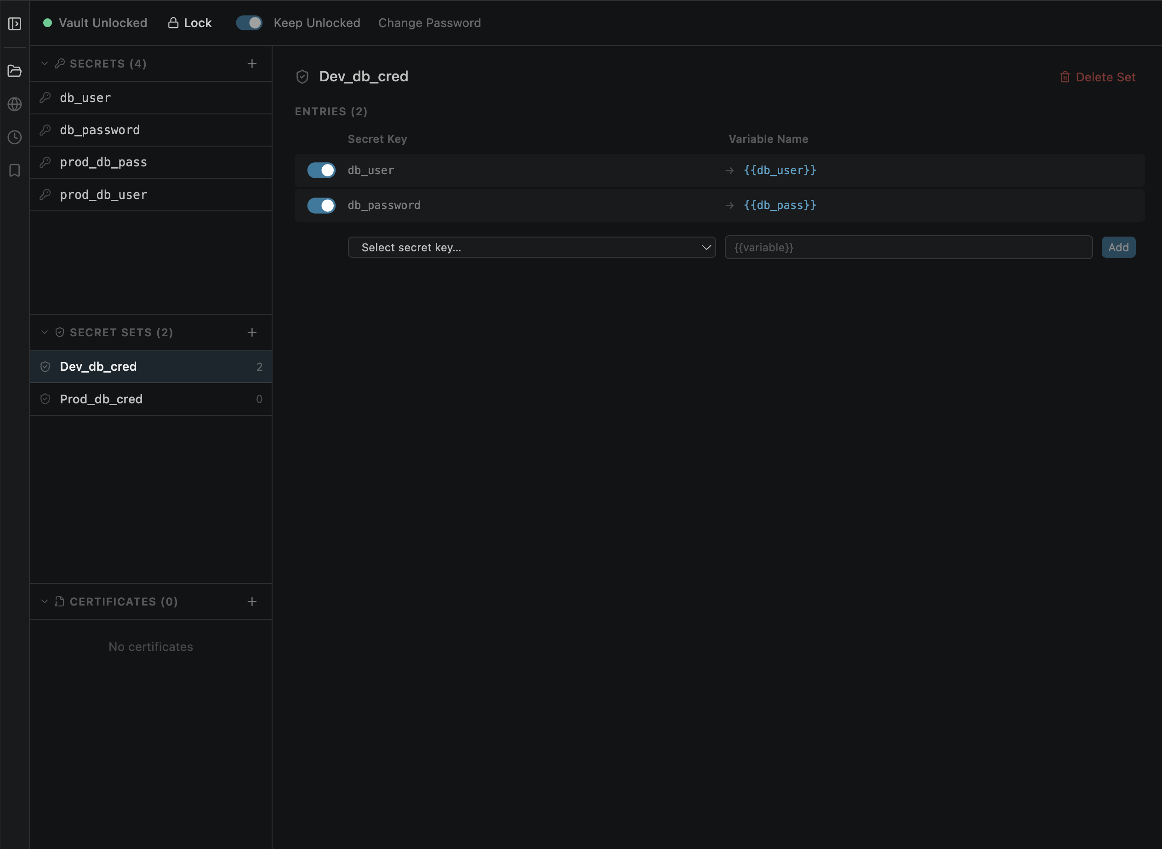1162x849 pixels.
Task: Click Delete Set
Action: point(1098,77)
